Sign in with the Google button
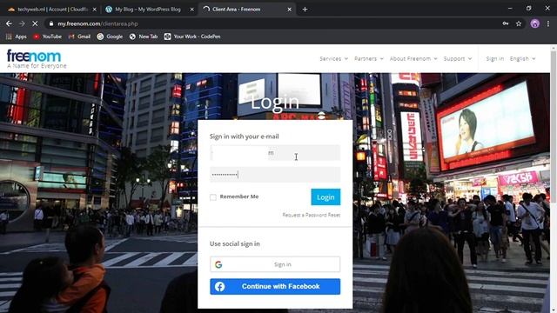Image resolution: width=557 pixels, height=313 pixels. click(x=275, y=264)
